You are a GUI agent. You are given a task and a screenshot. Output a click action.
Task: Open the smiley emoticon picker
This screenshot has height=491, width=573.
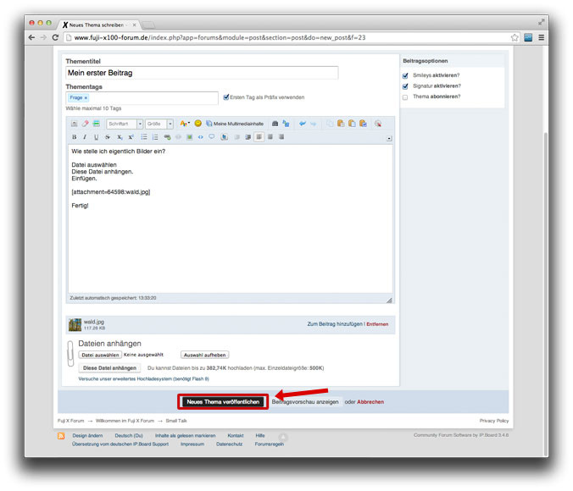198,124
